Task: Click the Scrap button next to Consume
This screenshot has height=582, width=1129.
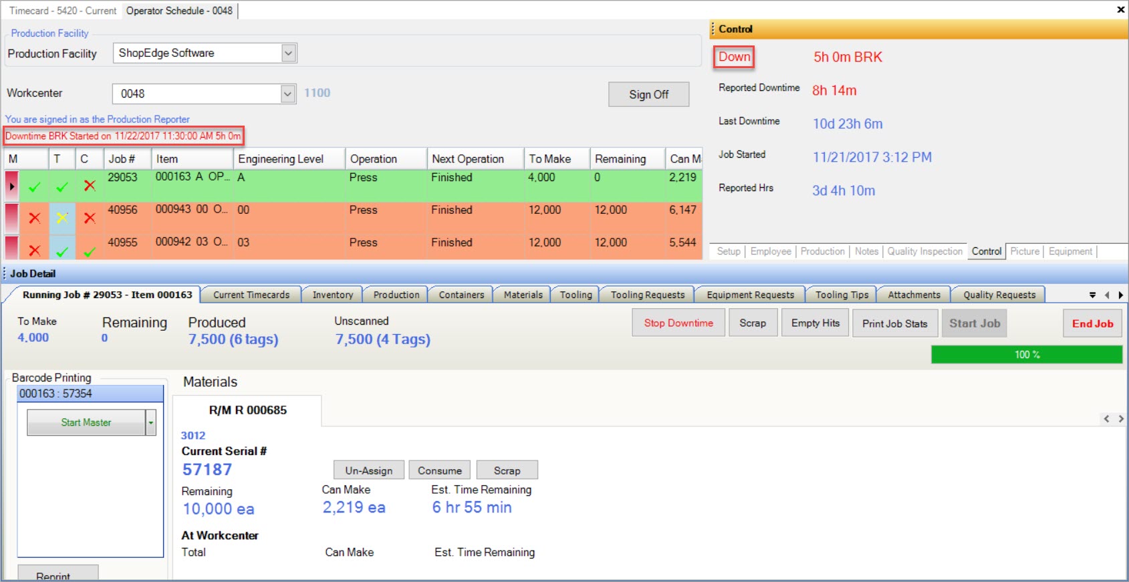Action: point(507,470)
